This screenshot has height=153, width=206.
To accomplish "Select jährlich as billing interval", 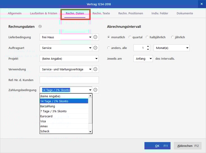I will click(x=172, y=37).
